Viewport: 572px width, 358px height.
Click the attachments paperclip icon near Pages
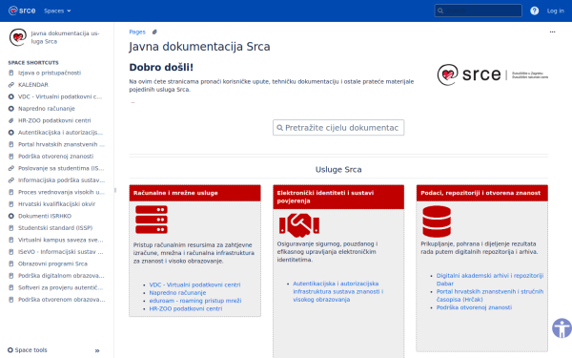[154, 32]
